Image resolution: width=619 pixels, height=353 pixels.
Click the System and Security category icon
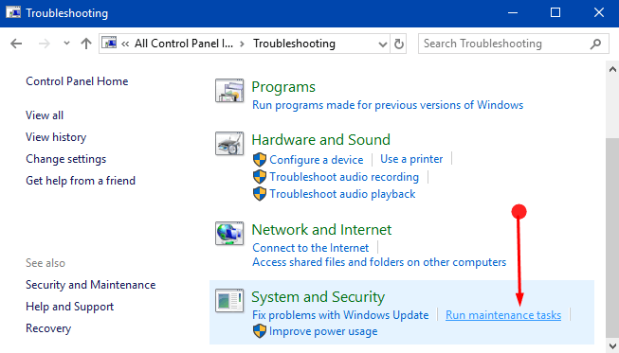[229, 301]
